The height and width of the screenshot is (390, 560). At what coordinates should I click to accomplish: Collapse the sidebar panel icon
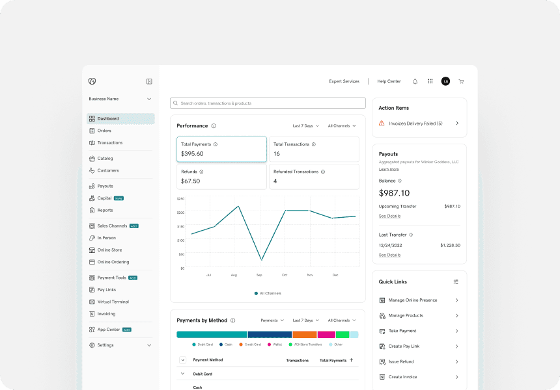coord(149,82)
